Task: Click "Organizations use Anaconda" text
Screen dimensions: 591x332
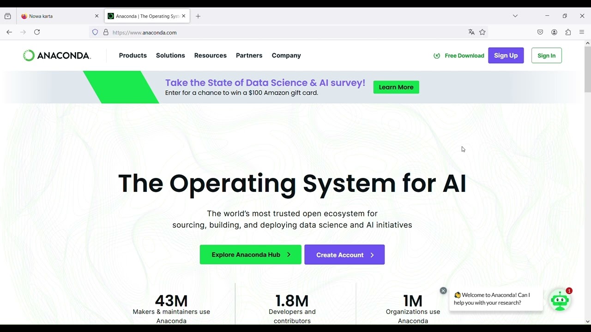Action: coord(413,316)
